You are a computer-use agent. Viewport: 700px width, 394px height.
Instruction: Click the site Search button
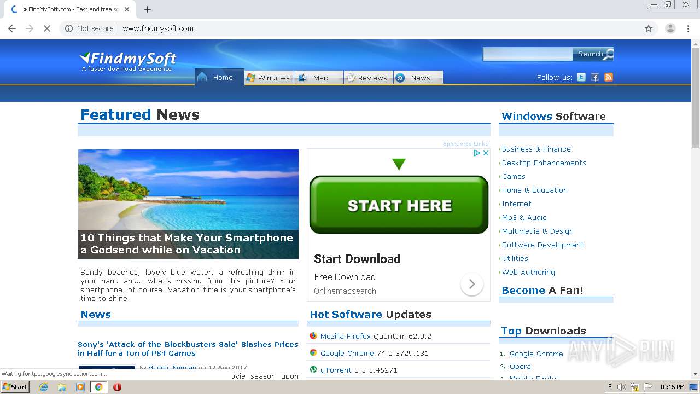593,54
